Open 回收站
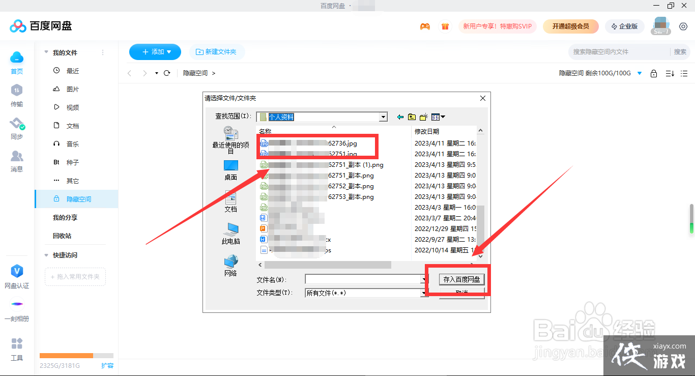 [62, 236]
